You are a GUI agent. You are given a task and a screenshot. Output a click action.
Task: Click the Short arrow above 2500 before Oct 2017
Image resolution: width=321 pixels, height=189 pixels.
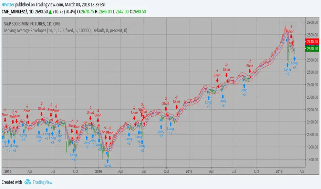click(x=250, y=71)
